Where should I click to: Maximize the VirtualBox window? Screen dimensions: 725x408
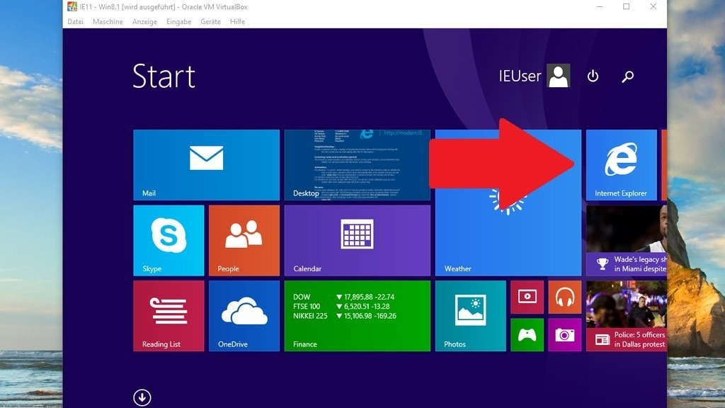[x=626, y=6]
